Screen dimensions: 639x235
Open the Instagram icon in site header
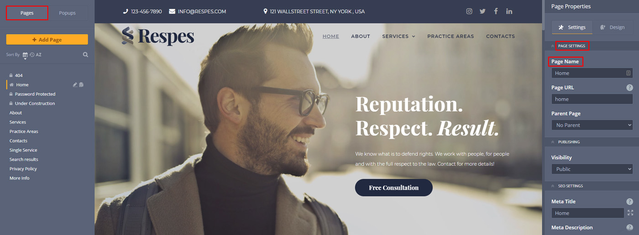coord(469,11)
